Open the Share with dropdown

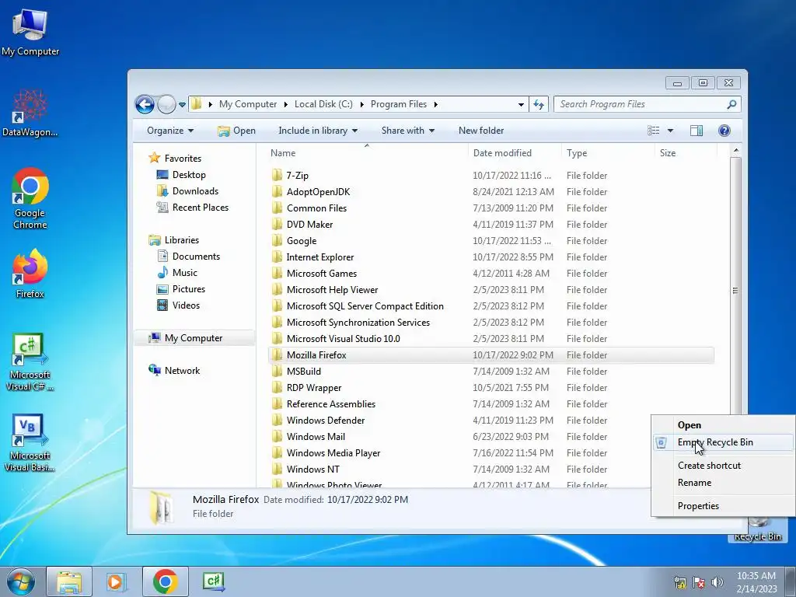(407, 131)
